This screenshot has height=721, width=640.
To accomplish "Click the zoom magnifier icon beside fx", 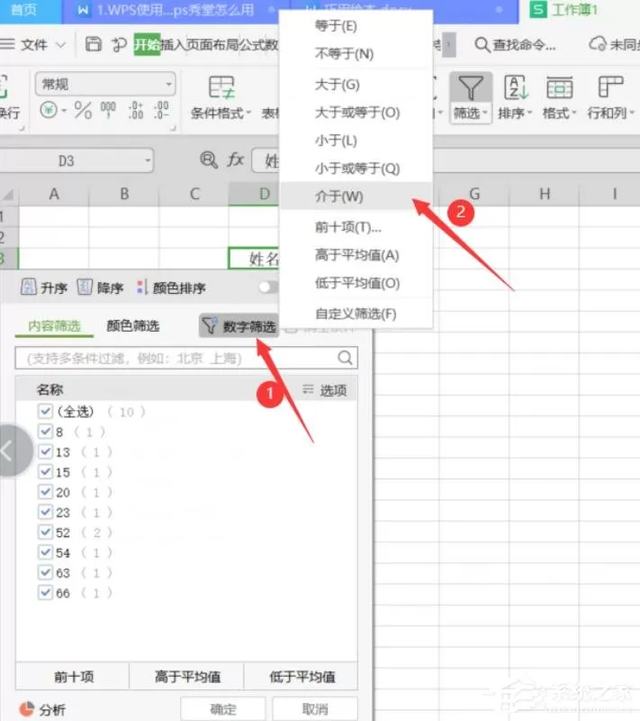I will (209, 160).
